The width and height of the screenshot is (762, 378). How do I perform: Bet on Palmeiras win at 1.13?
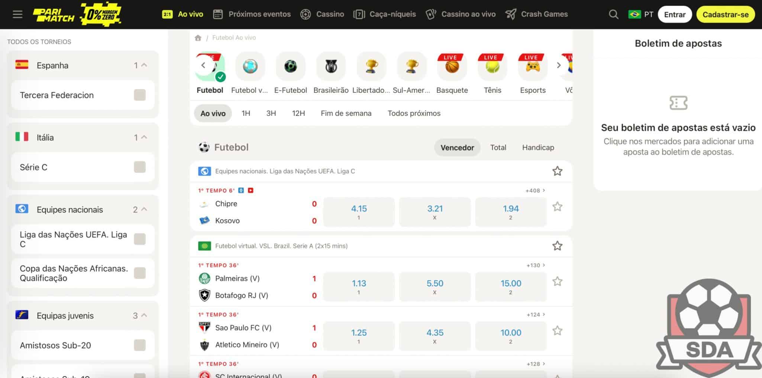[x=359, y=287]
